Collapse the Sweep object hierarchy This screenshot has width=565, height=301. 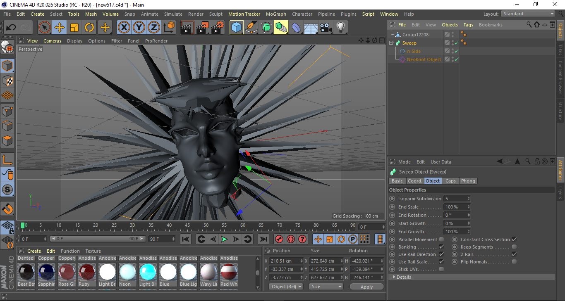391,43
